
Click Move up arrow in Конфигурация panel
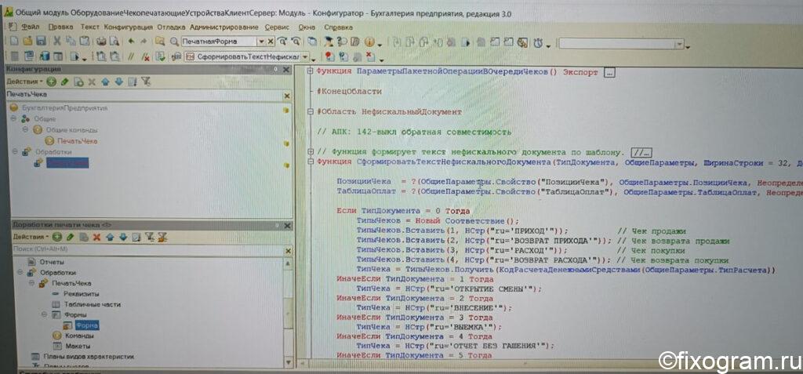click(105, 82)
